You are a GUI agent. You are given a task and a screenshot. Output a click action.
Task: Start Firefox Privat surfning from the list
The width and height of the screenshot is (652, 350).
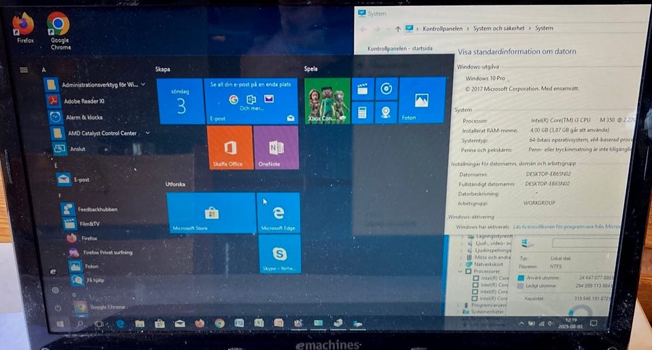(101, 252)
